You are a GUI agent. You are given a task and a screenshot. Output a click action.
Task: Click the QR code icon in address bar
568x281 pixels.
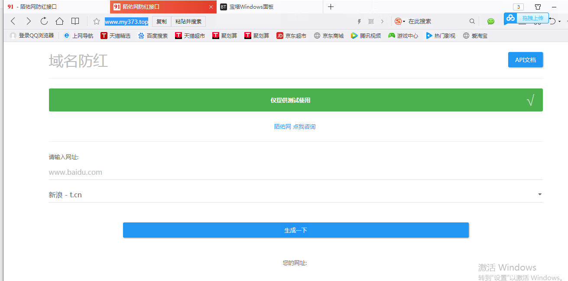coord(371,21)
